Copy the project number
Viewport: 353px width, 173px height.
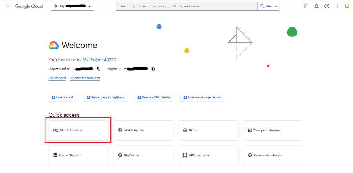(x=99, y=69)
